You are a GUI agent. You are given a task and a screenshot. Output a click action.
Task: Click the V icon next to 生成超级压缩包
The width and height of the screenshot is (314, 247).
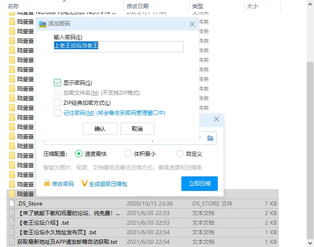coord(84,183)
